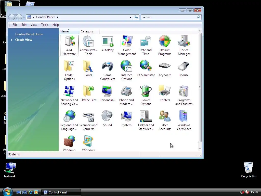Click Show Desktop quick launch icon
261x196 pixels.
(18, 192)
